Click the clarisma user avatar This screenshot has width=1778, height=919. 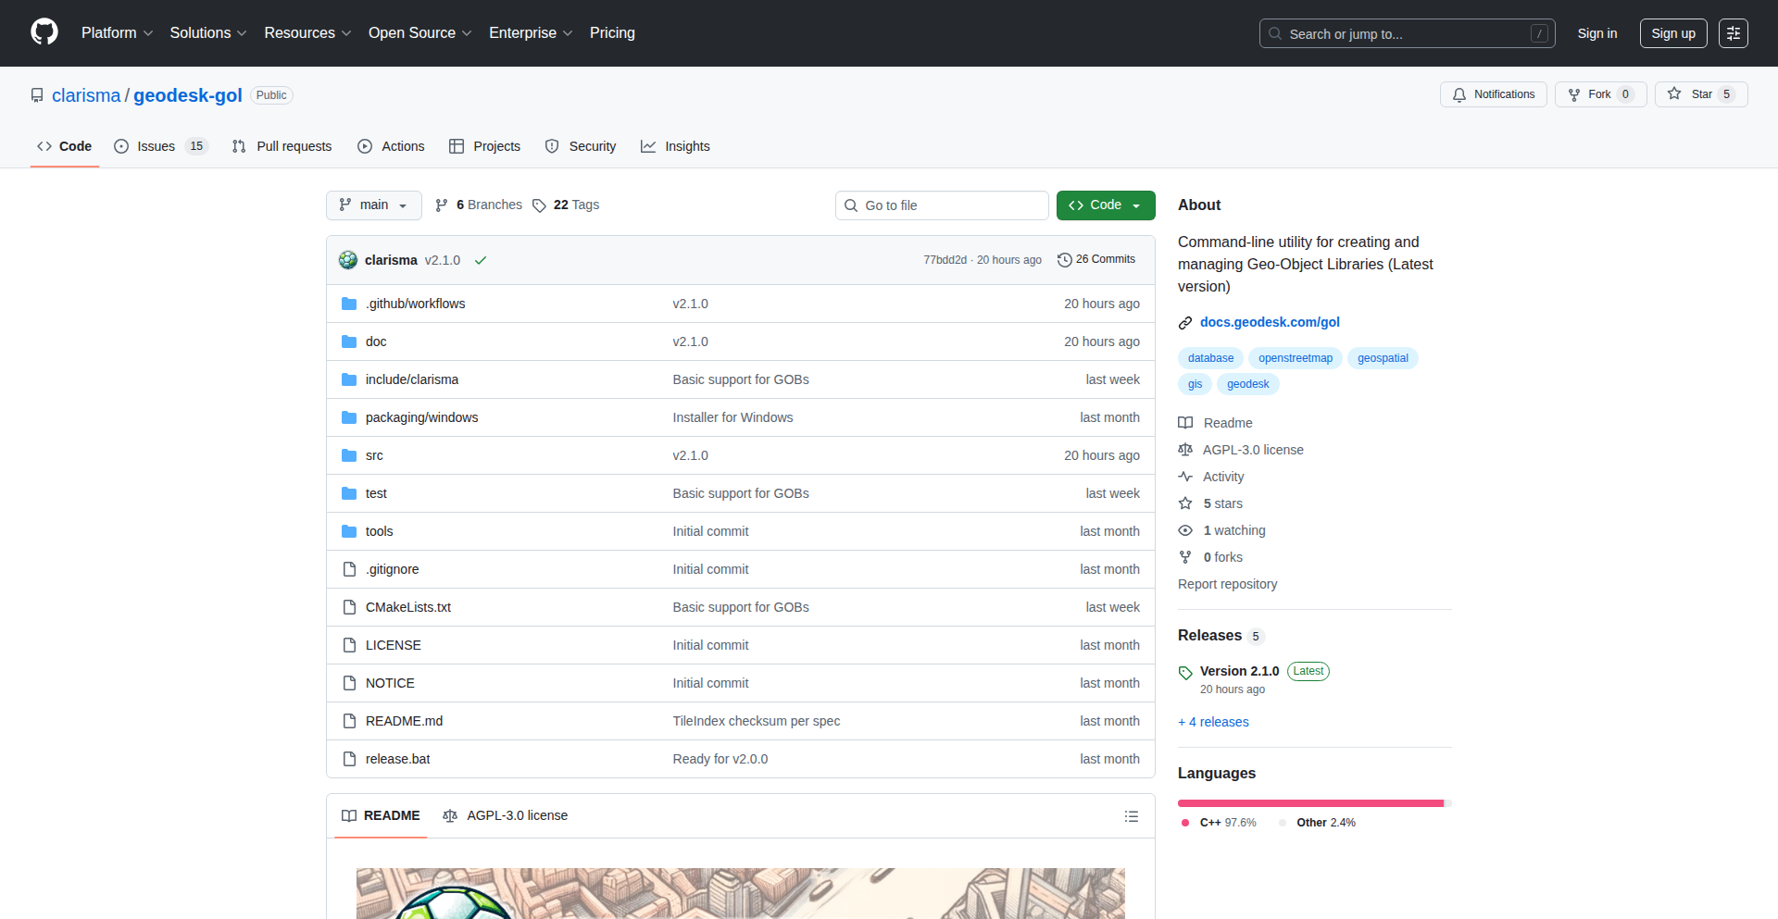coord(348,260)
